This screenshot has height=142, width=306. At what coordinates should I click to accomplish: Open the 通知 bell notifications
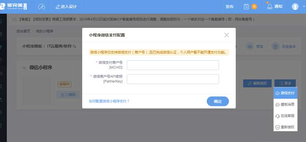pos(275,7)
